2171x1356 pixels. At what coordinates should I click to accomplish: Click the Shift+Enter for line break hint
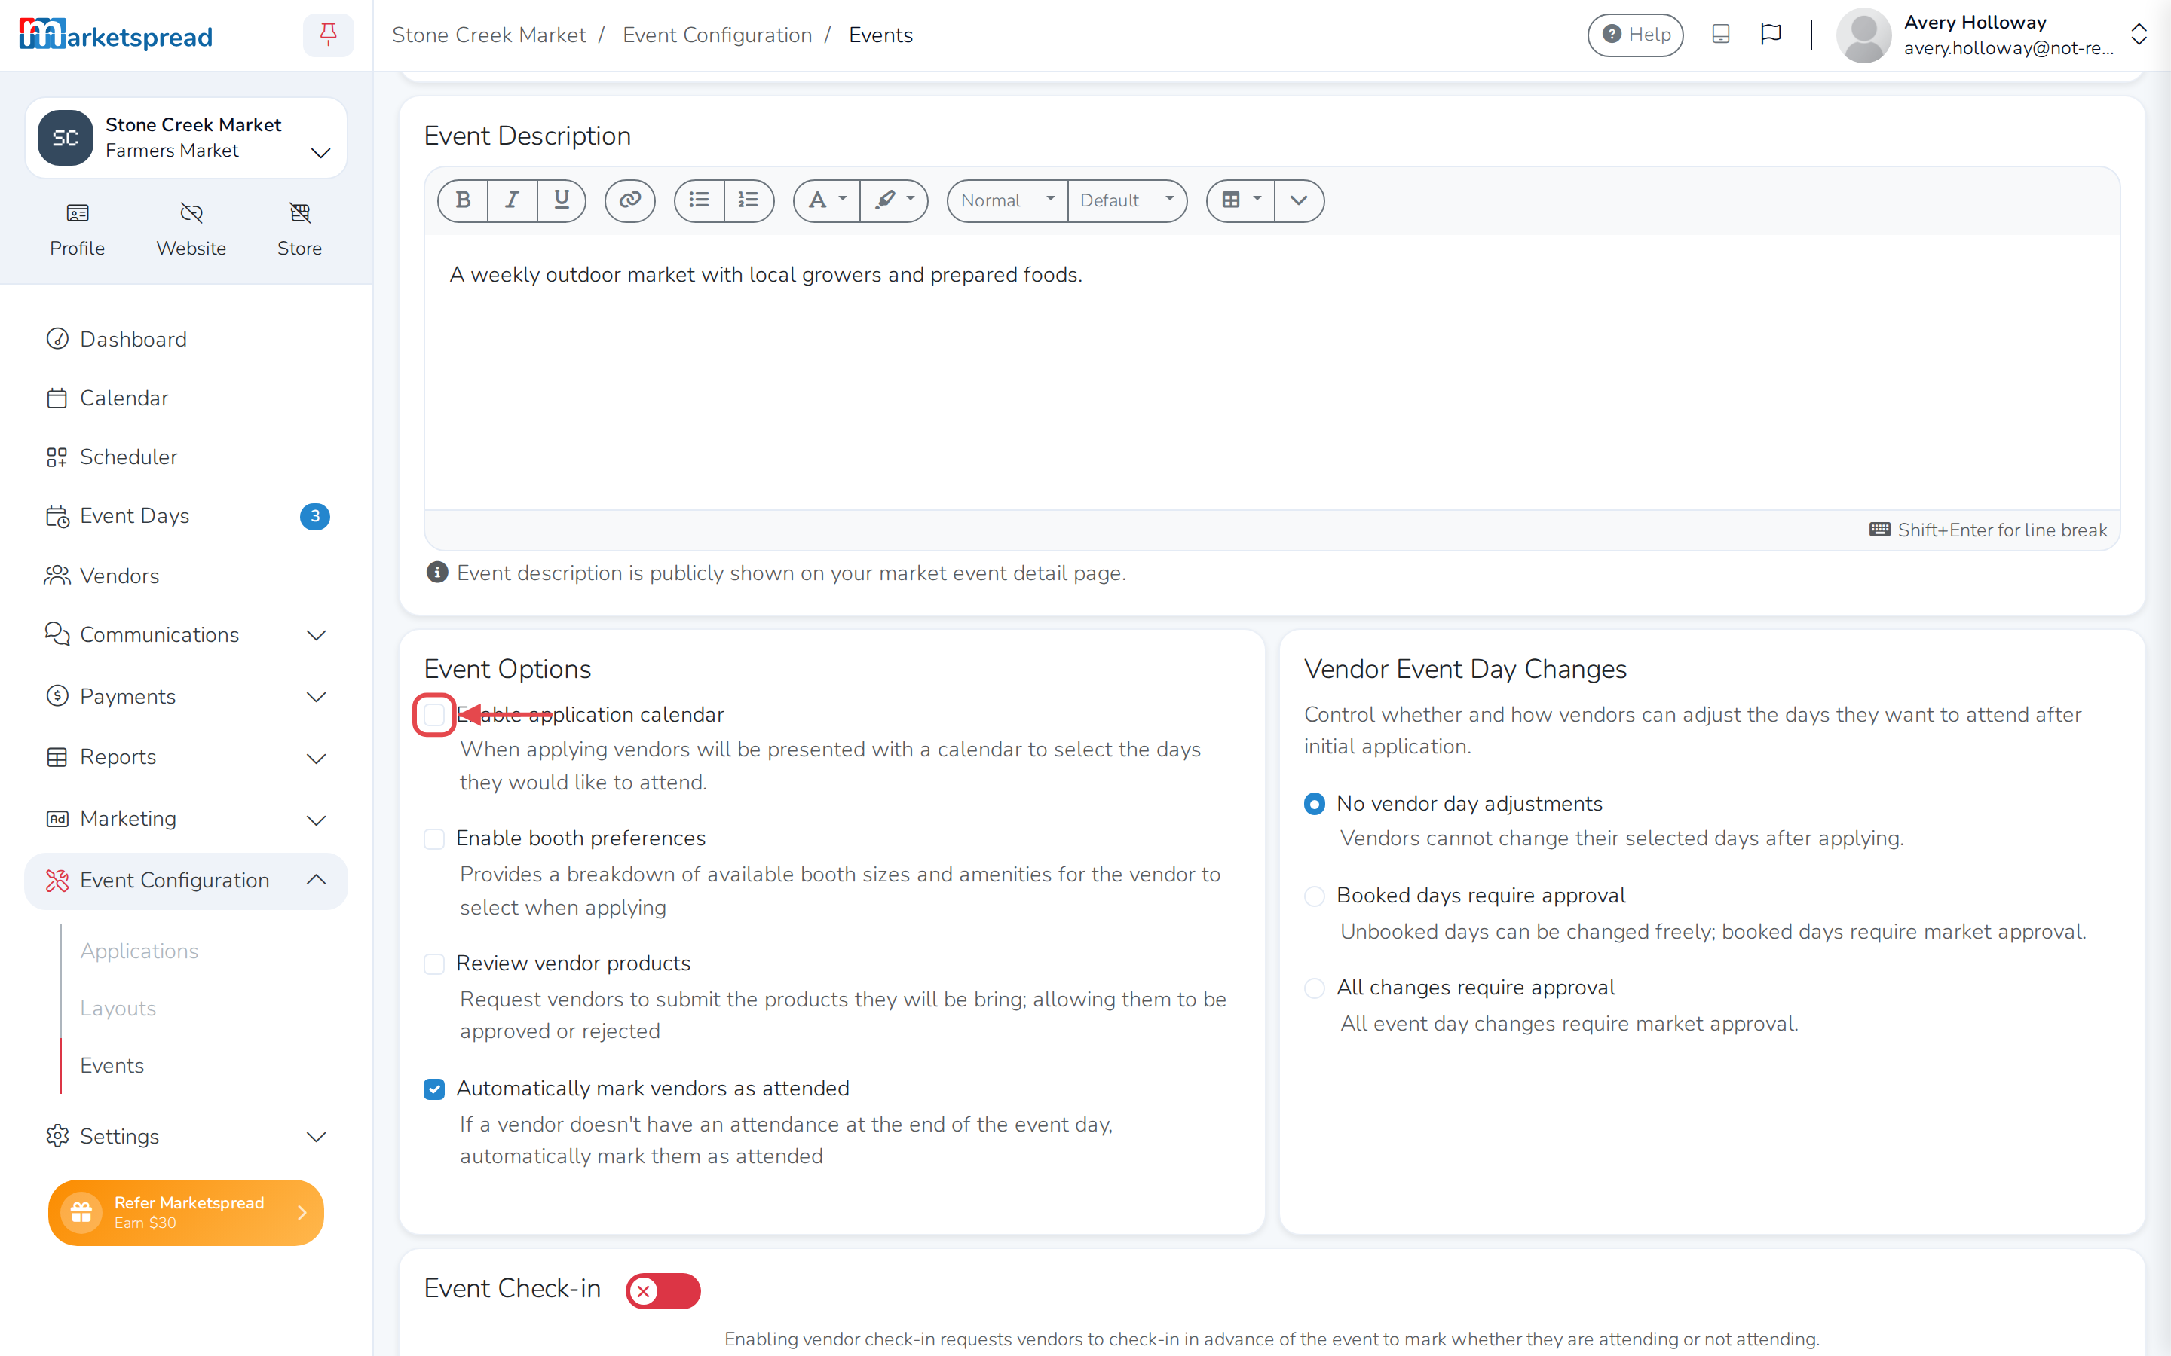(1988, 530)
